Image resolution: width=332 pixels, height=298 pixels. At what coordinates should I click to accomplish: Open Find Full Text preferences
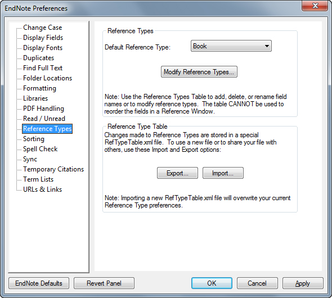pyautogui.click(x=43, y=68)
